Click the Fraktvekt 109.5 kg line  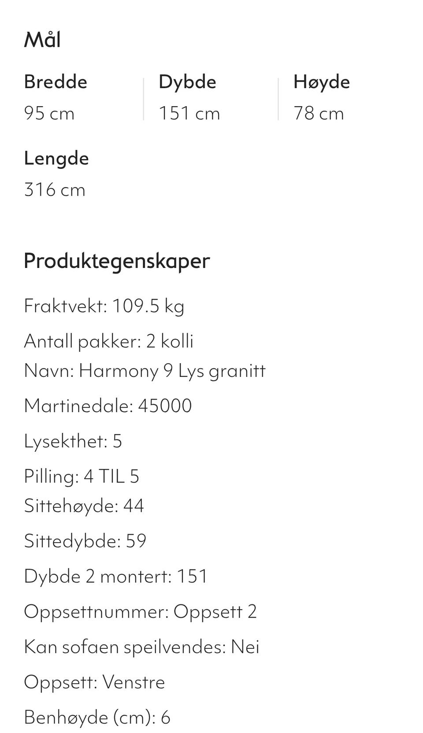click(x=104, y=306)
